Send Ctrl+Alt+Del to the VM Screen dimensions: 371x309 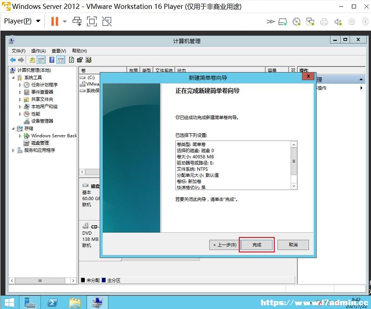(x=77, y=22)
